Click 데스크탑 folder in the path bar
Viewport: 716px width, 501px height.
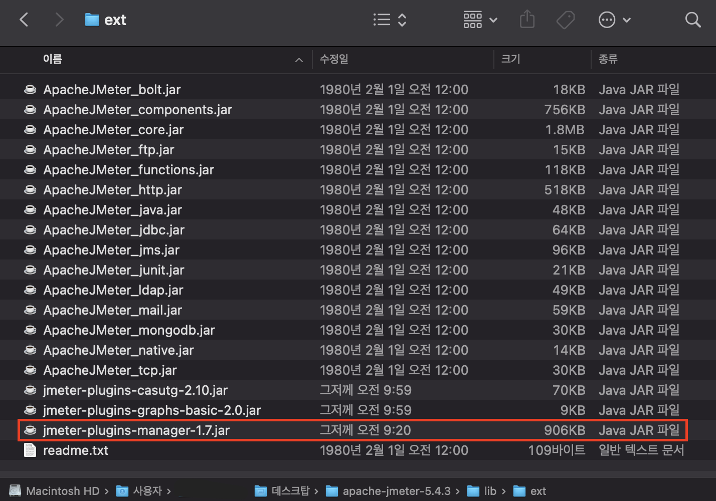tap(282, 491)
